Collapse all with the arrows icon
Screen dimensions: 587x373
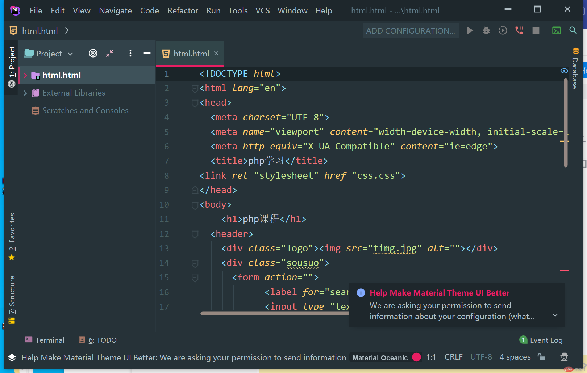coord(110,54)
